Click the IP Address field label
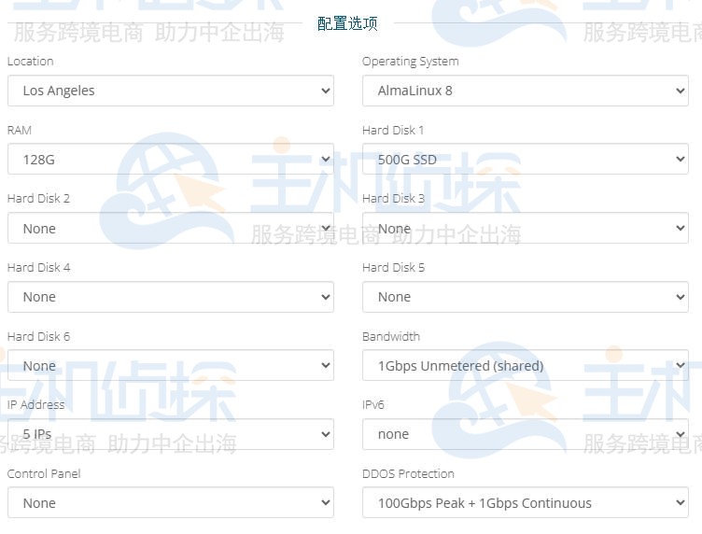The image size is (702, 534). click(35, 405)
